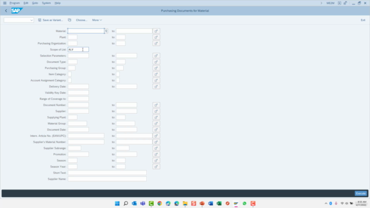
Task: Open File Explorer from the taskbar
Action: click(185, 203)
